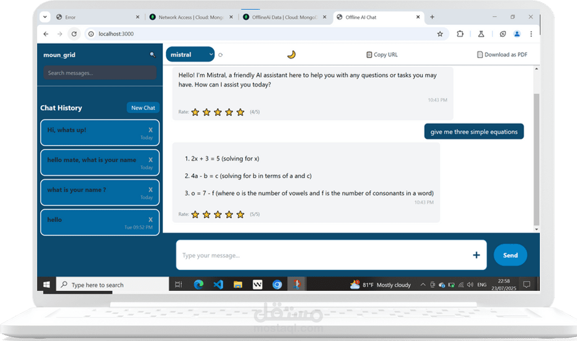The height and width of the screenshot is (341, 577).
Task: Open the volume control in system tray
Action: (x=470, y=285)
